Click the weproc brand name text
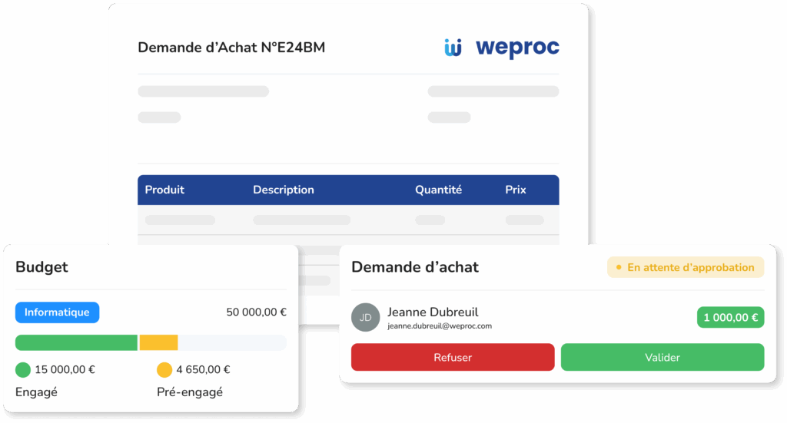The image size is (787, 423). pyautogui.click(x=517, y=48)
